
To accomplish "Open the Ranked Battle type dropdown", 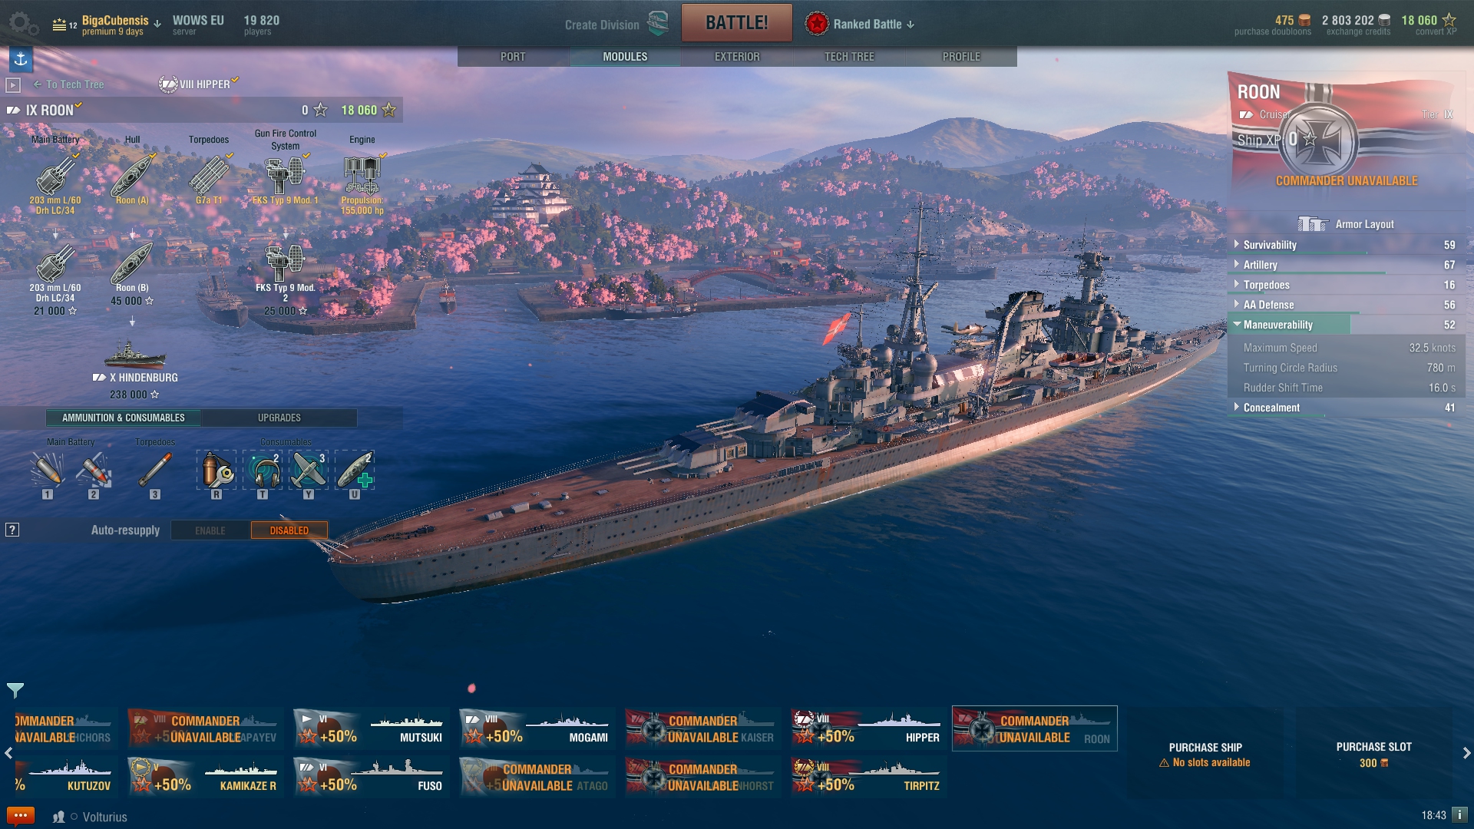I will (860, 24).
